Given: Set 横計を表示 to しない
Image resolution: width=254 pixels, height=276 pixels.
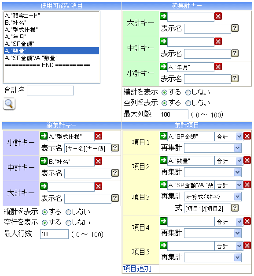Looking at the screenshot, I should 188,92.
